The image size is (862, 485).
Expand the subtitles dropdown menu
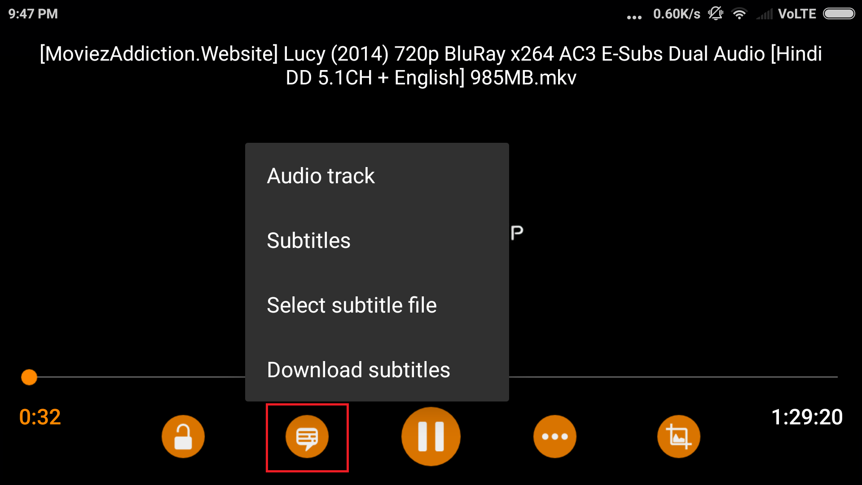308,240
